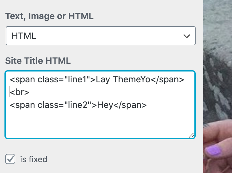Click the chevron arrow on HTML select
This screenshot has width=232, height=173.
(187, 36)
